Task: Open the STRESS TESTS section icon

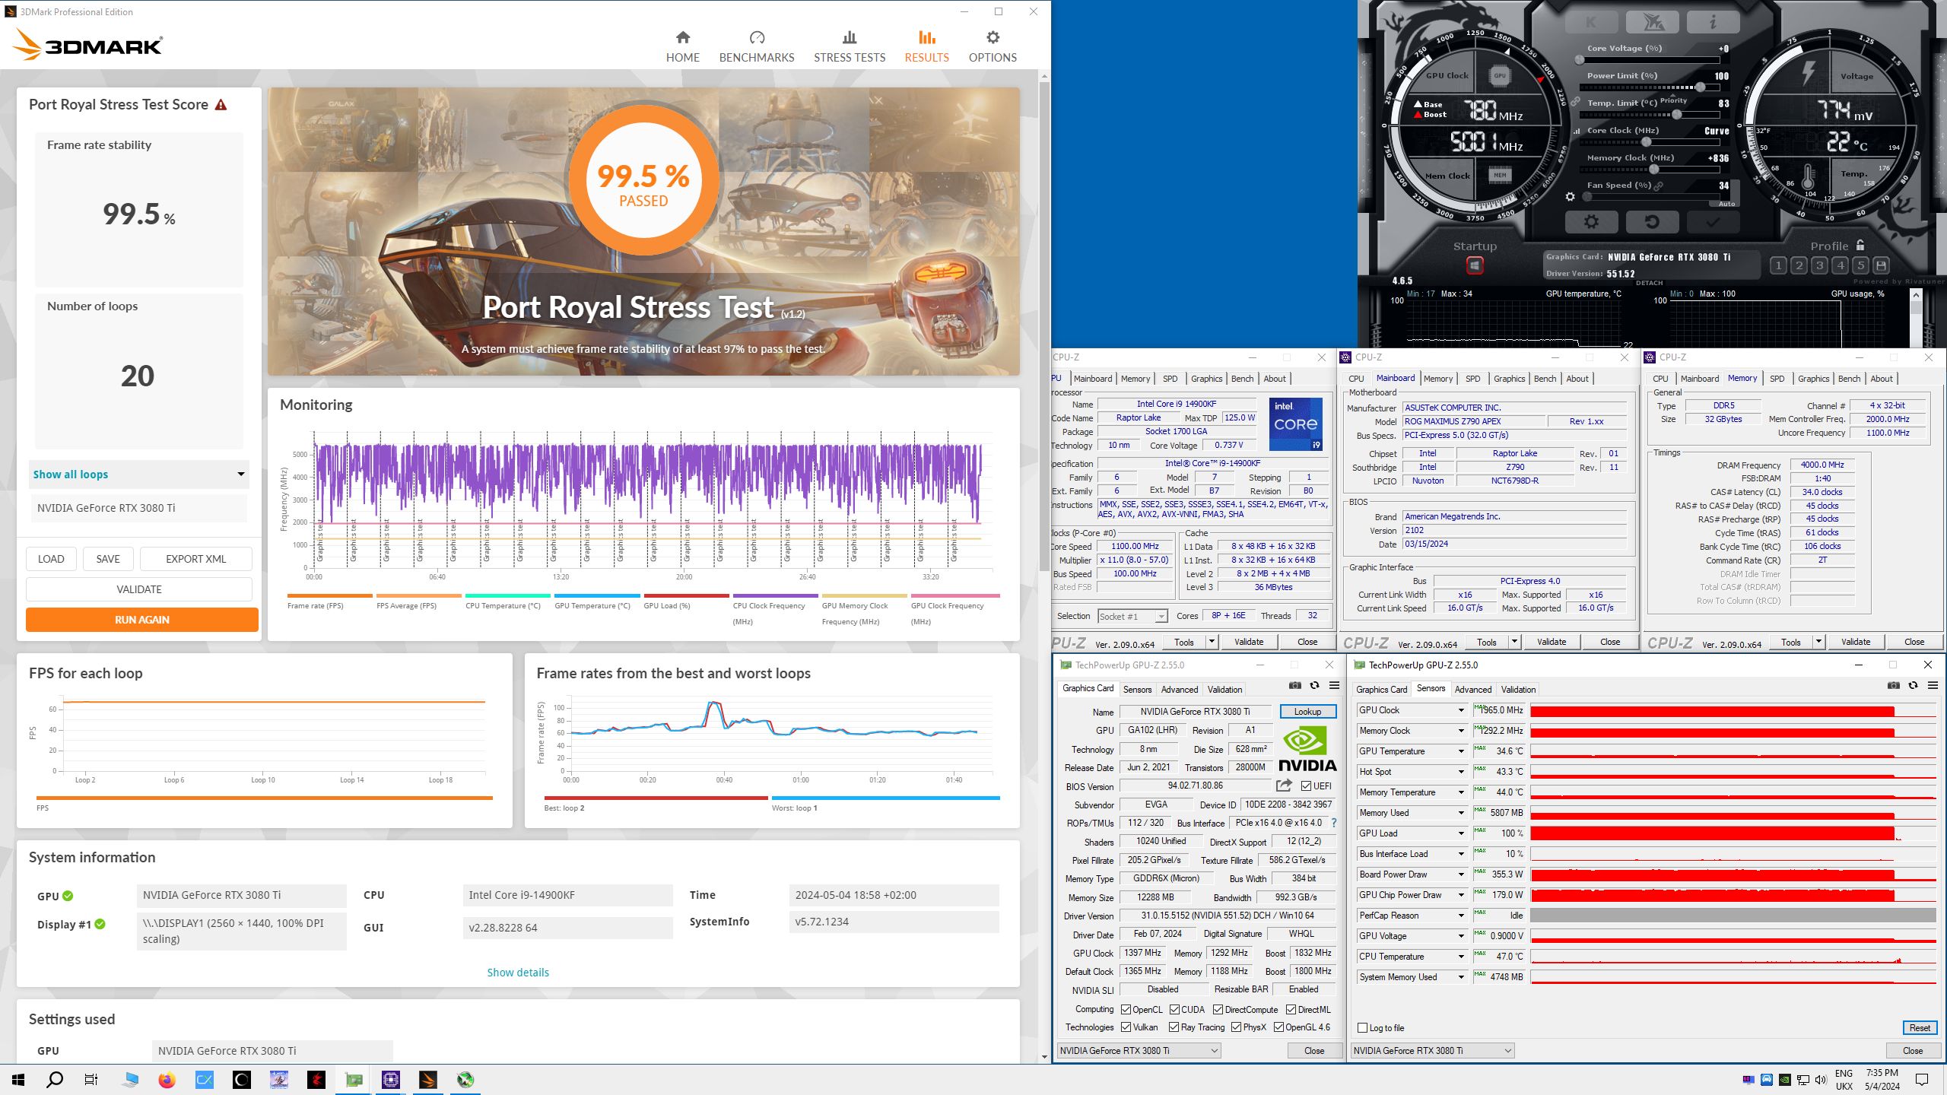Action: click(850, 37)
